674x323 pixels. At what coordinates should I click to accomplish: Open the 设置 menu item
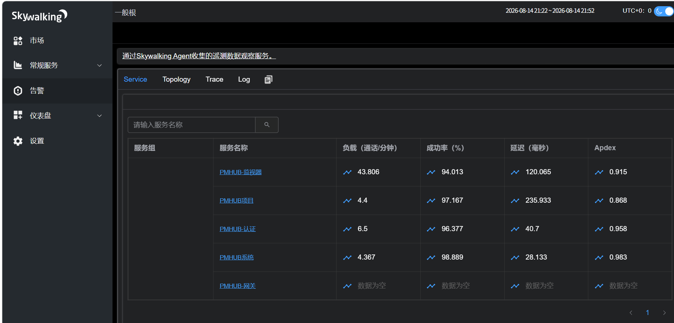[x=57, y=141]
